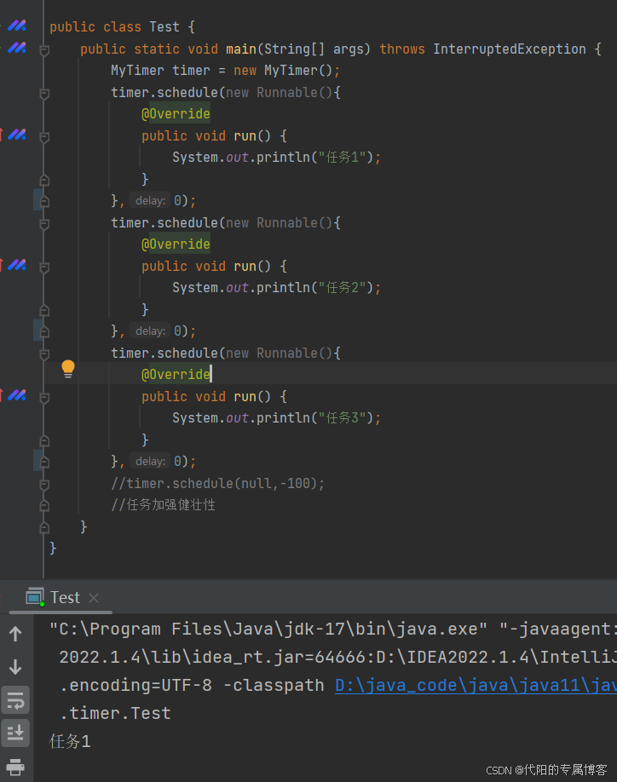This screenshot has width=617, height=782.
Task: Click the gutter icon beside 'public class Test'
Action: pyautogui.click(x=16, y=25)
